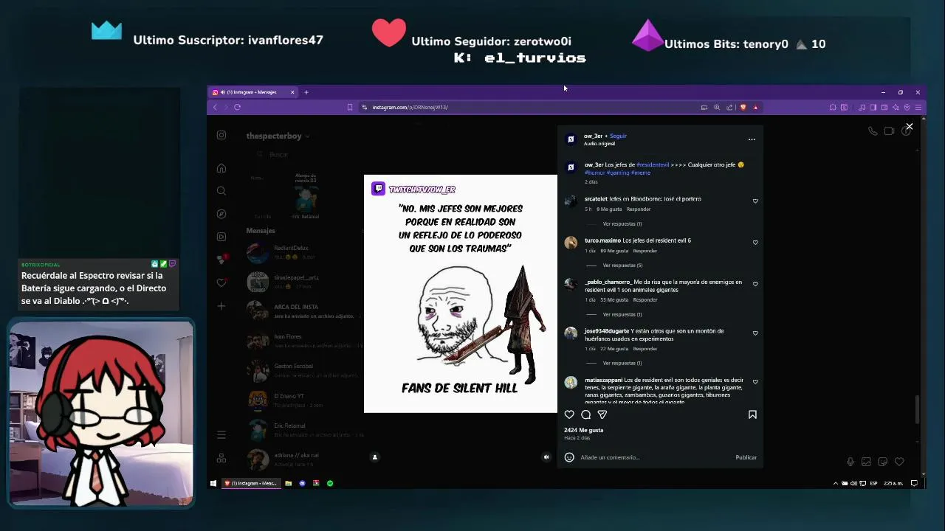Close the post overlay with the X
945x531 pixels.
tap(910, 127)
